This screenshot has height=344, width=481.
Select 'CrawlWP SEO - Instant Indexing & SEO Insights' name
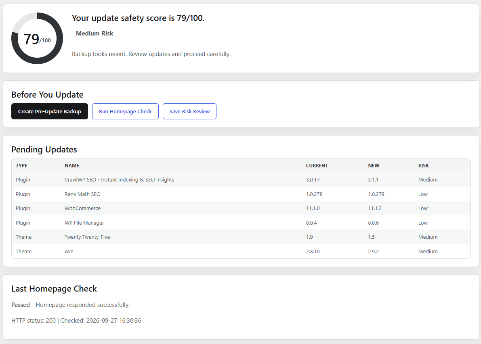tap(119, 179)
